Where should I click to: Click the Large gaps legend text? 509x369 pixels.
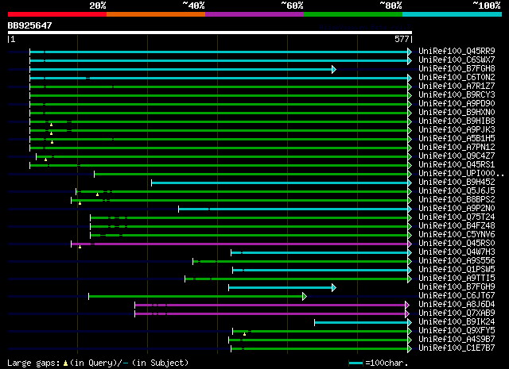click(x=33, y=363)
